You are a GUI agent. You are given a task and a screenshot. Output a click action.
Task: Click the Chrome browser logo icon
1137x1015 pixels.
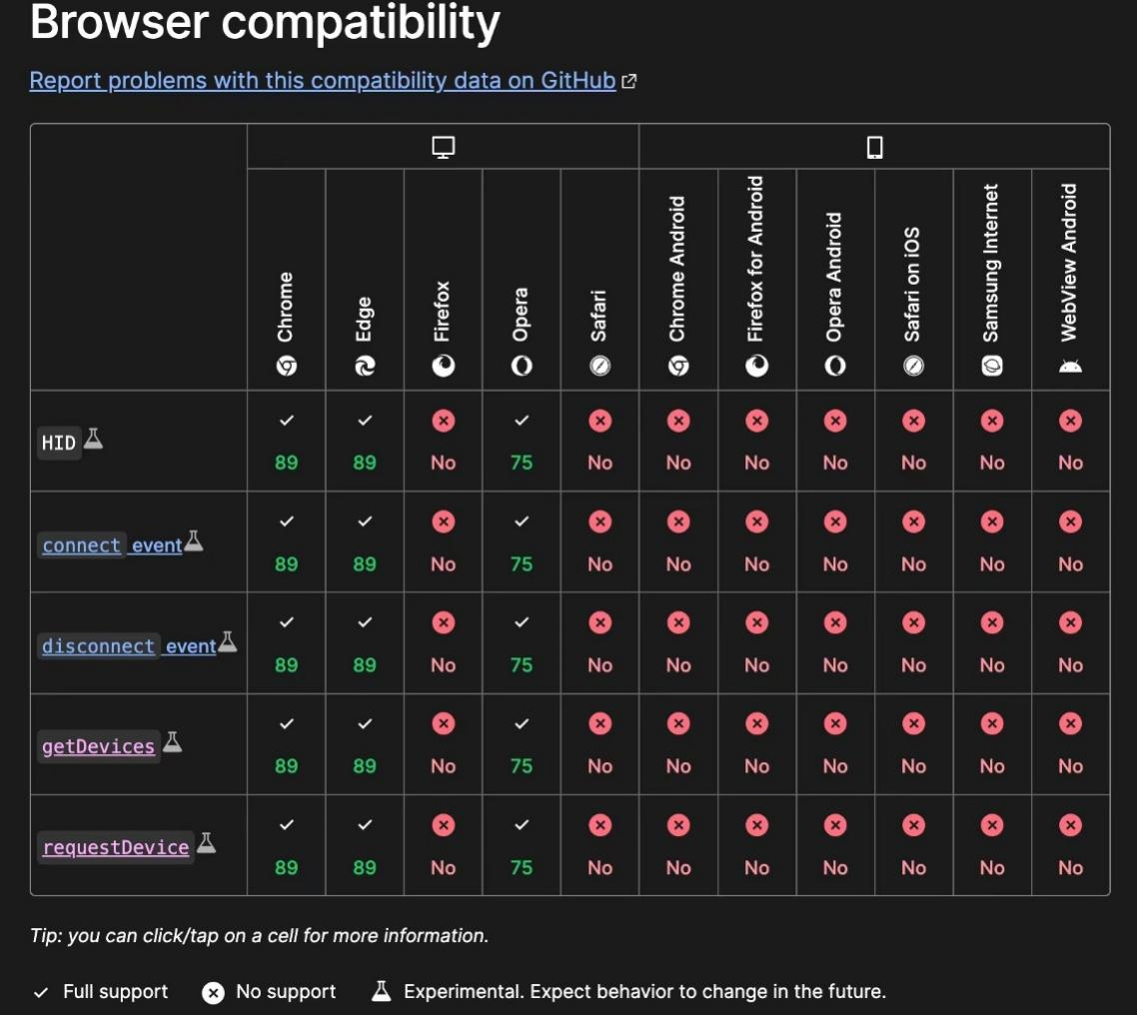coord(286,367)
